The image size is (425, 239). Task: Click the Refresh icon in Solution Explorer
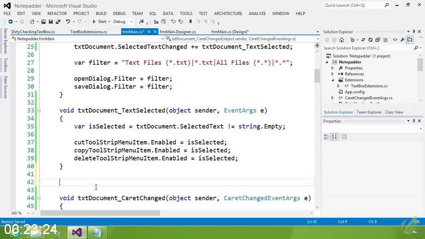pos(370,40)
